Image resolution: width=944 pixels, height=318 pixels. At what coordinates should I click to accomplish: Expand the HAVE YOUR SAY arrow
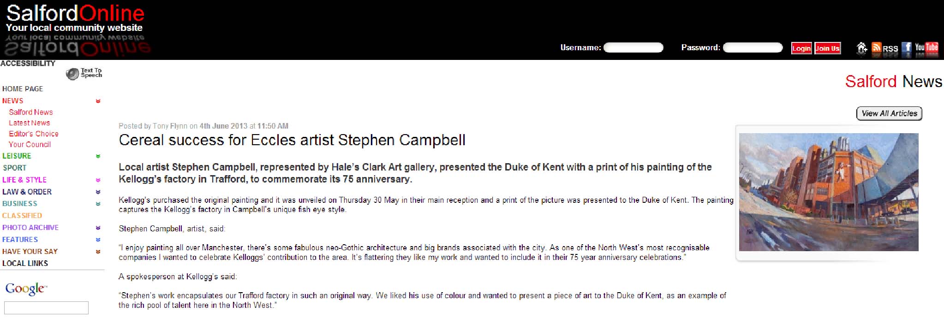point(98,252)
